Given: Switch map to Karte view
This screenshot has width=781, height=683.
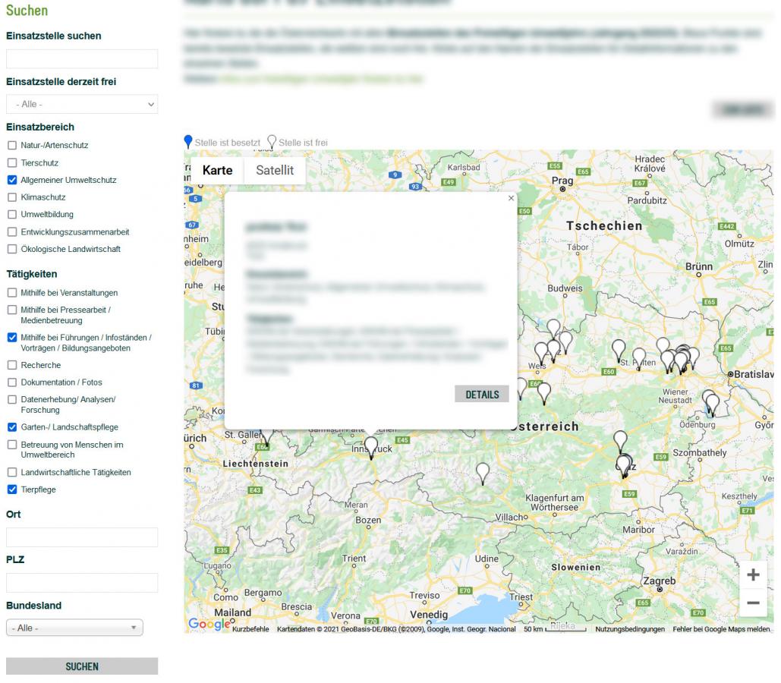Looking at the screenshot, I should point(217,171).
